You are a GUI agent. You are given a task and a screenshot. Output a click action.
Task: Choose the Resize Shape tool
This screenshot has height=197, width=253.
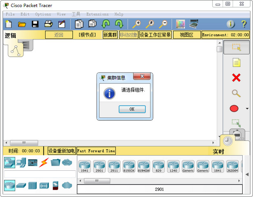tap(236, 123)
